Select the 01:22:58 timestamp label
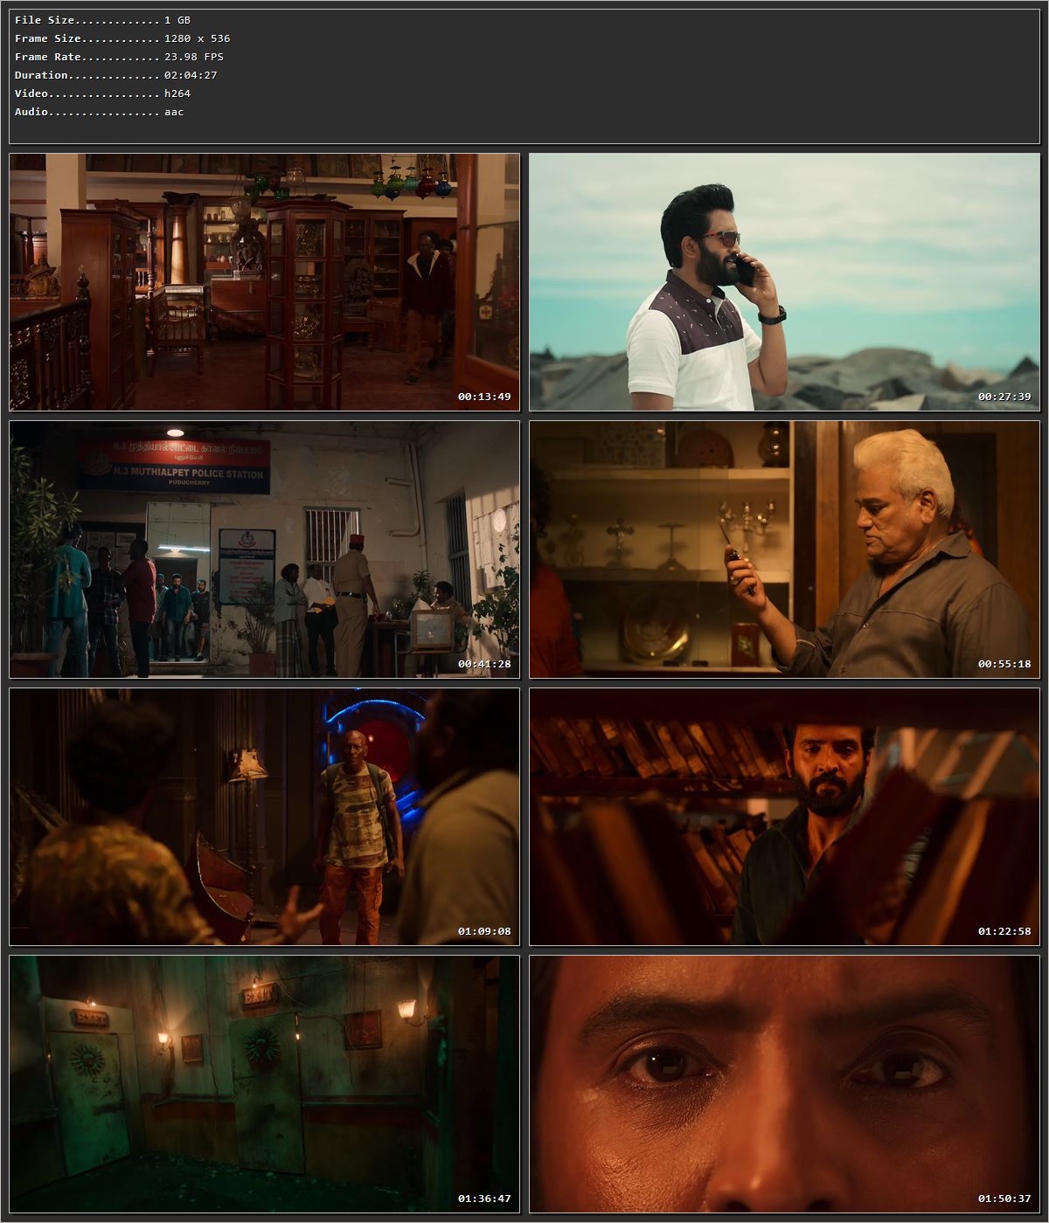Viewport: 1049px width, 1223px height. 1004,931
